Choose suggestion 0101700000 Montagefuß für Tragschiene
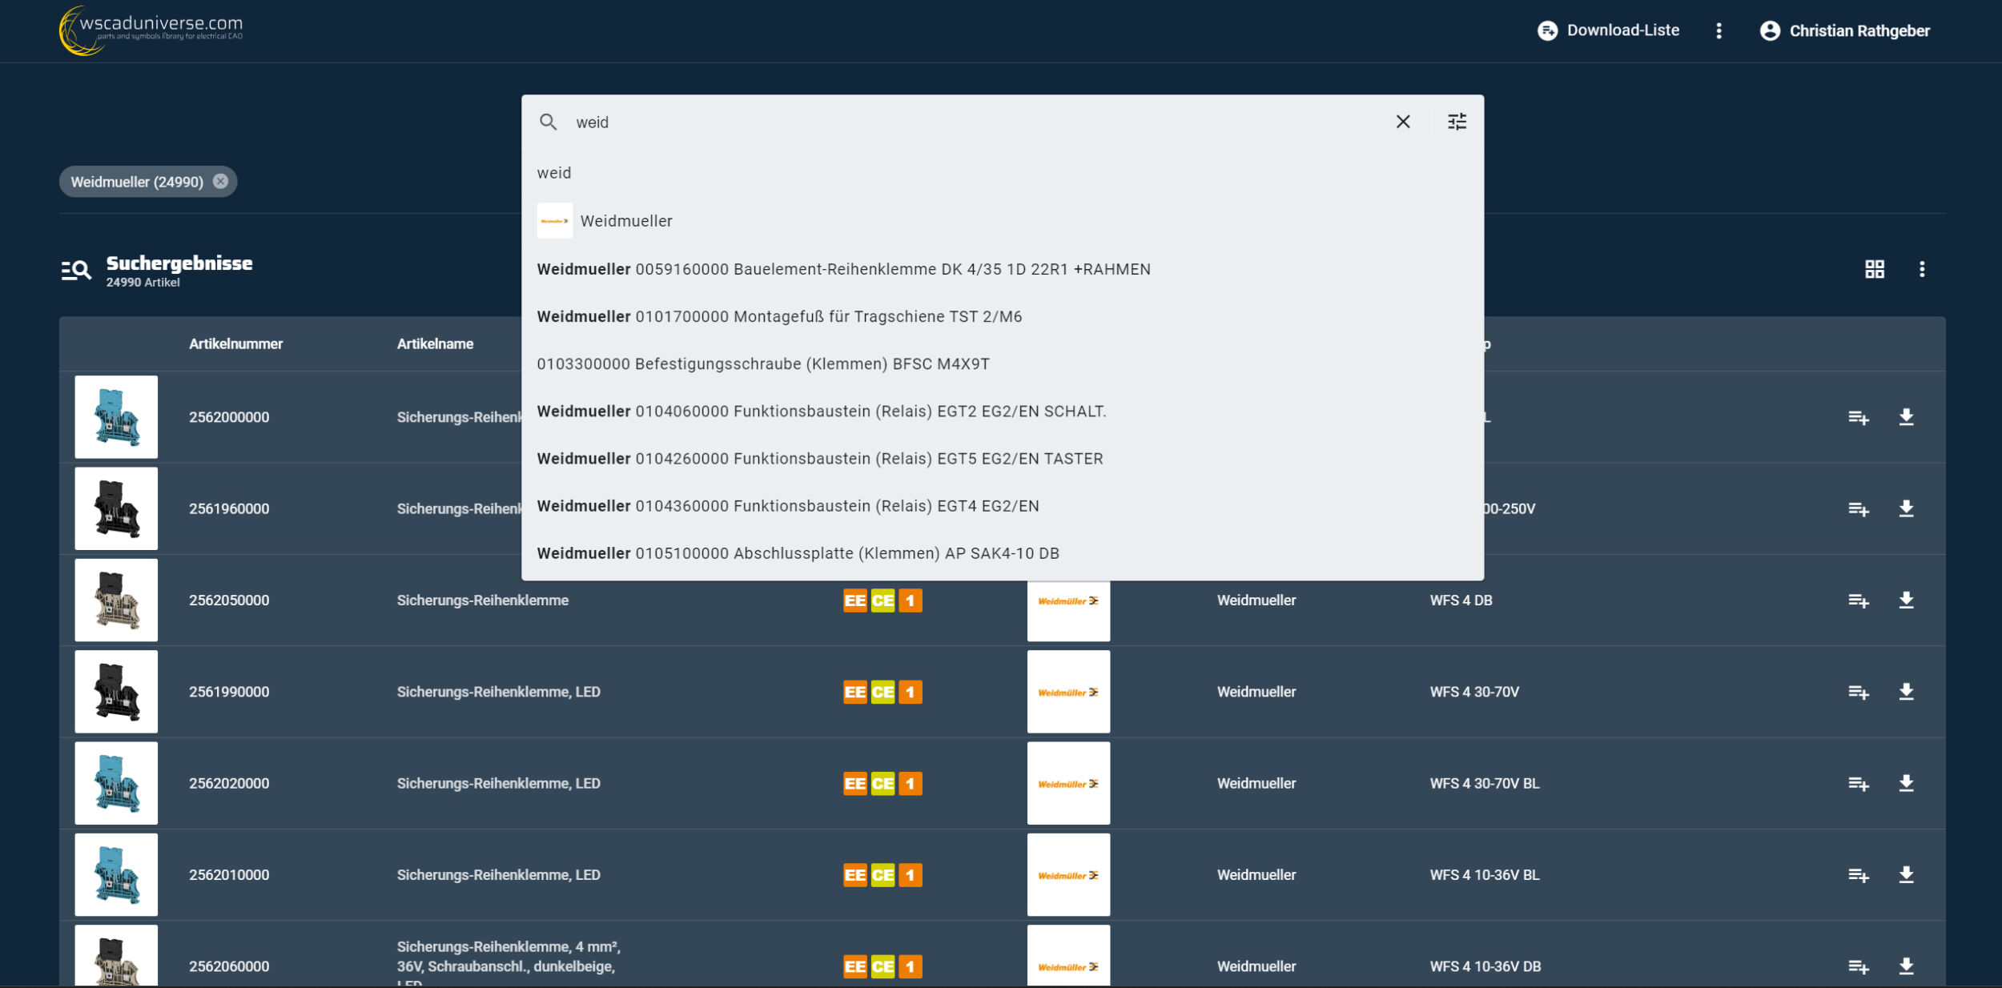Screen dimensions: 2002x988 [x=1003, y=316]
